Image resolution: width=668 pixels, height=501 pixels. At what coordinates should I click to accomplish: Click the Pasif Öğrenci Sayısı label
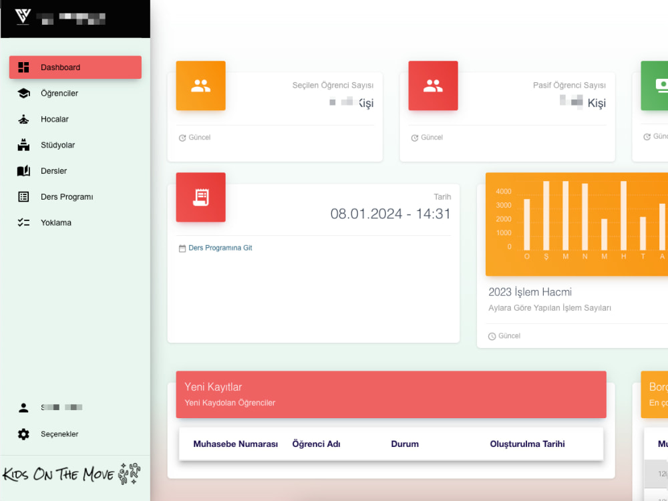pos(569,86)
